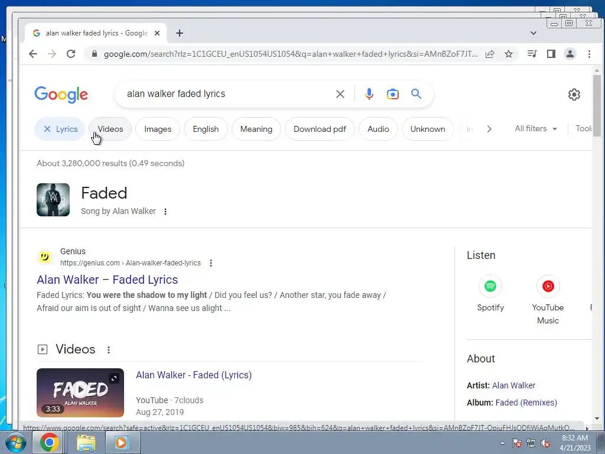Open more options beside Song by Alan Walker
The width and height of the screenshot is (605, 454).
pyautogui.click(x=165, y=212)
